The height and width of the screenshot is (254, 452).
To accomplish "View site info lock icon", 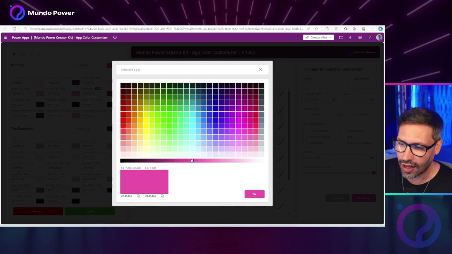I will point(25,29).
